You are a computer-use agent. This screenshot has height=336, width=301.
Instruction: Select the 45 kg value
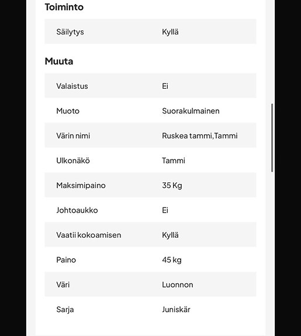[x=172, y=260]
